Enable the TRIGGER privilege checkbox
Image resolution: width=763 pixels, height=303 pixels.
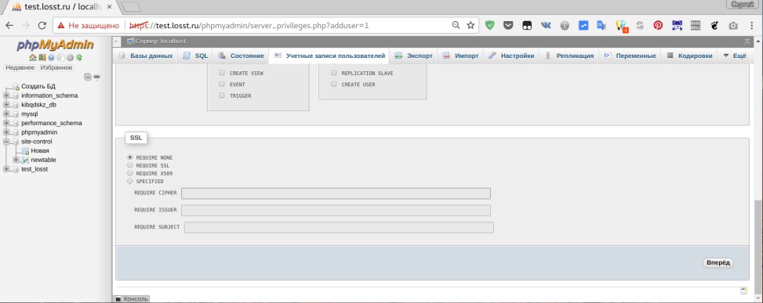tap(222, 96)
